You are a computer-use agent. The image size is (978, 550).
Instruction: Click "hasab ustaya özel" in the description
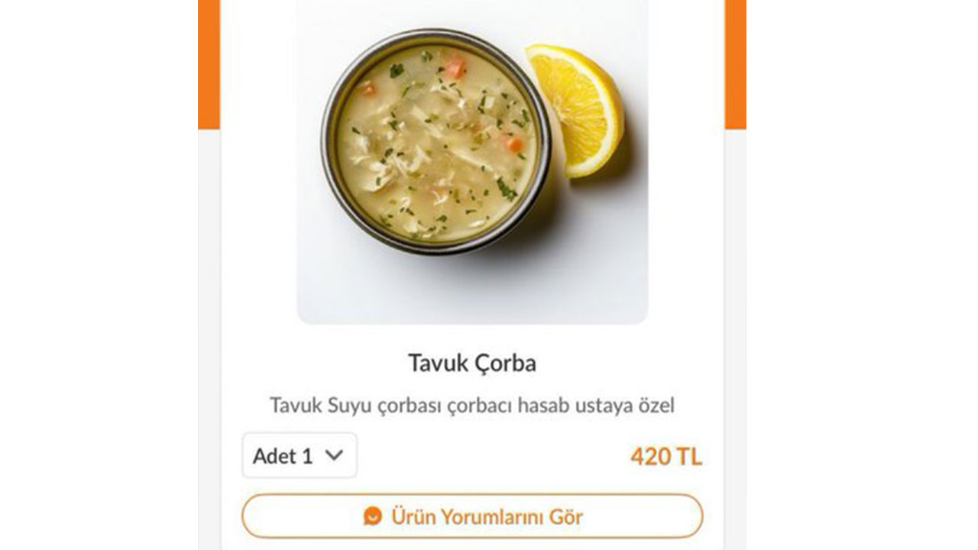click(x=596, y=406)
